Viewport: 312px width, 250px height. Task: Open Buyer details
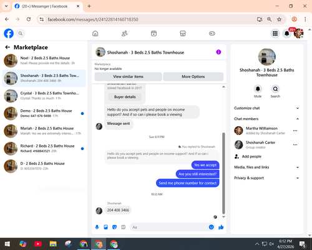pos(125,97)
